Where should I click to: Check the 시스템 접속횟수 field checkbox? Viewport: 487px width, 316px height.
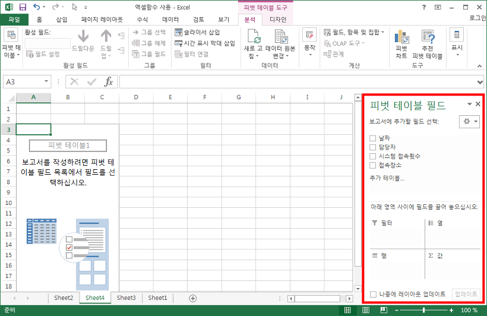[x=373, y=156]
